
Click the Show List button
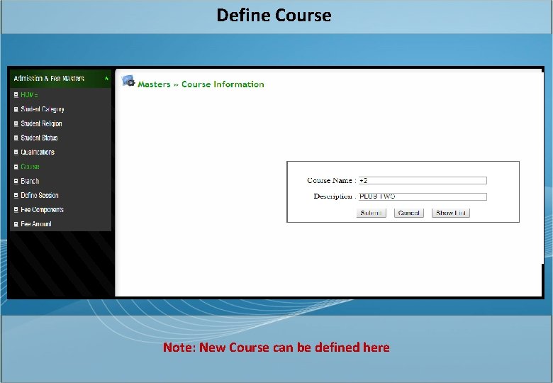coord(451,213)
